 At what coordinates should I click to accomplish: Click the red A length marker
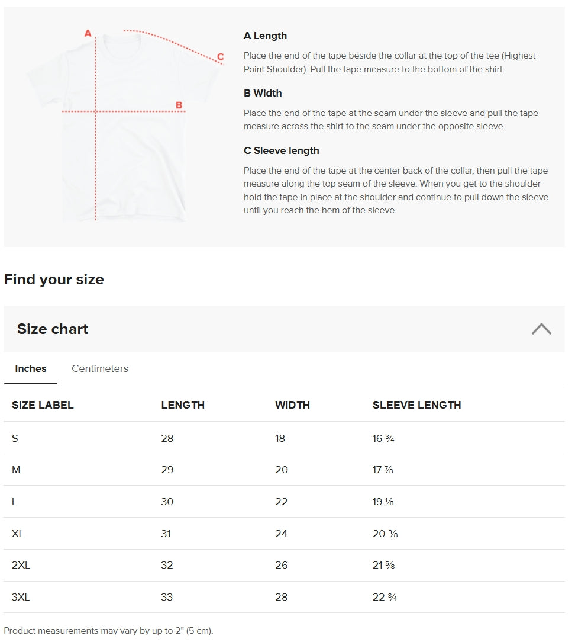[88, 33]
